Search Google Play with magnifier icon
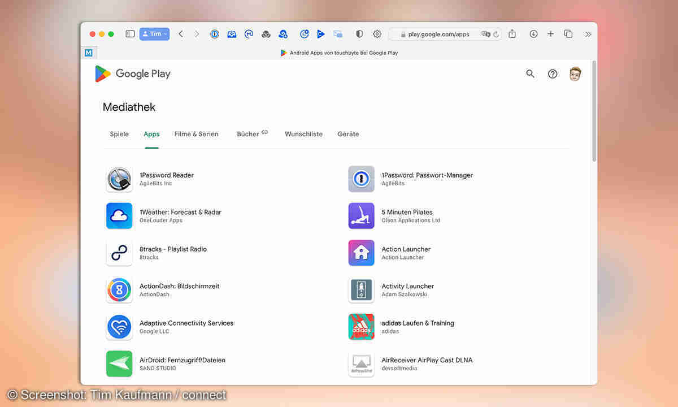 click(x=530, y=73)
